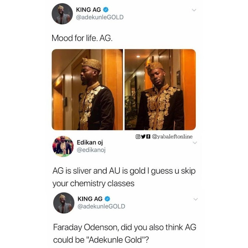Click the KING AG display name at top
248x248 pixels.
click(x=88, y=10)
